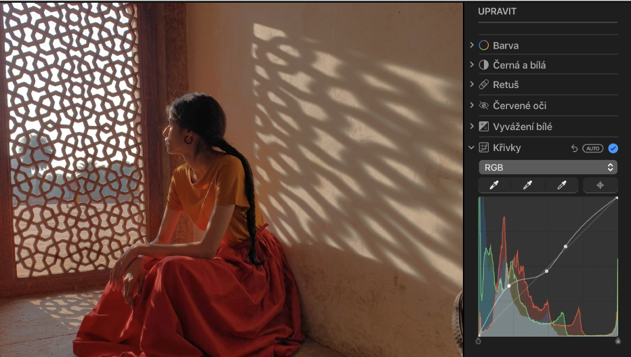Click the add curve point crosshair button
This screenshot has height=357, width=631.
pyautogui.click(x=600, y=186)
